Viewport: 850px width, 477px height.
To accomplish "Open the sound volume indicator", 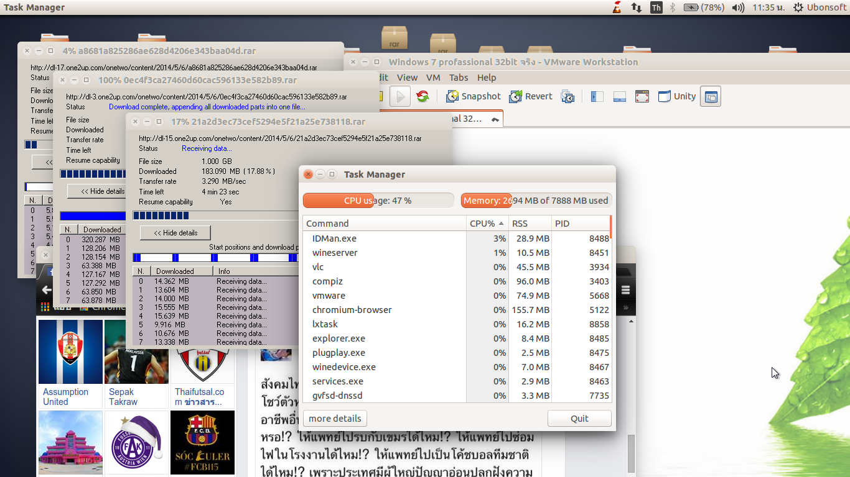I will [x=739, y=7].
